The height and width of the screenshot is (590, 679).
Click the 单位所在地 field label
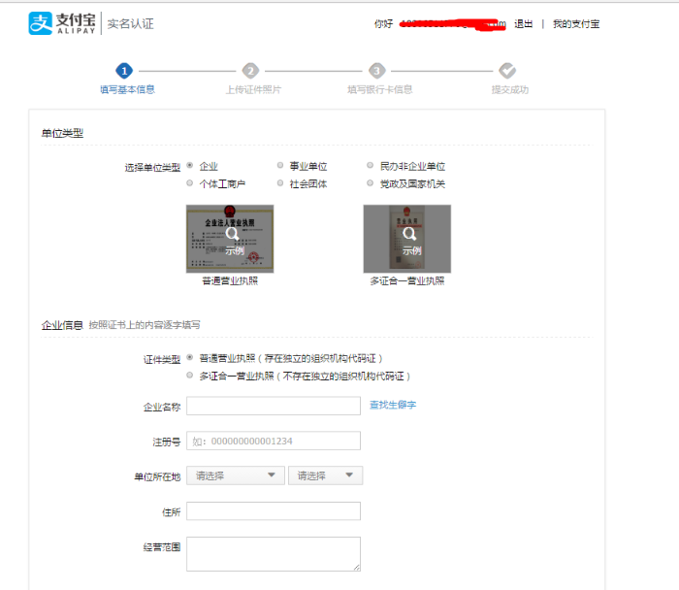[157, 476]
